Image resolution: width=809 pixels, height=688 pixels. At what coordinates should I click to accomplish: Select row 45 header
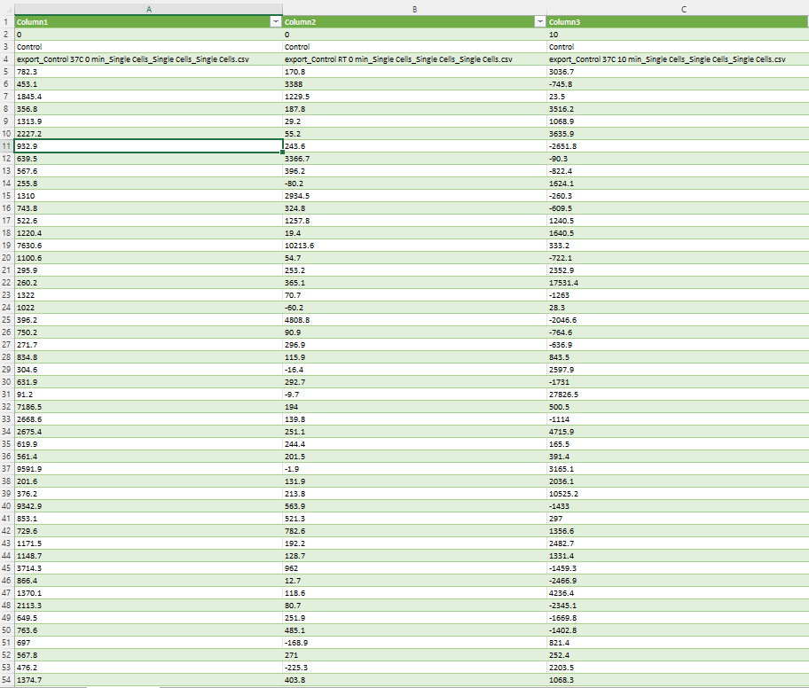point(7,568)
